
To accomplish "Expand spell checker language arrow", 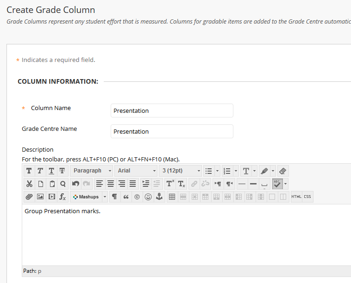I will (285, 184).
